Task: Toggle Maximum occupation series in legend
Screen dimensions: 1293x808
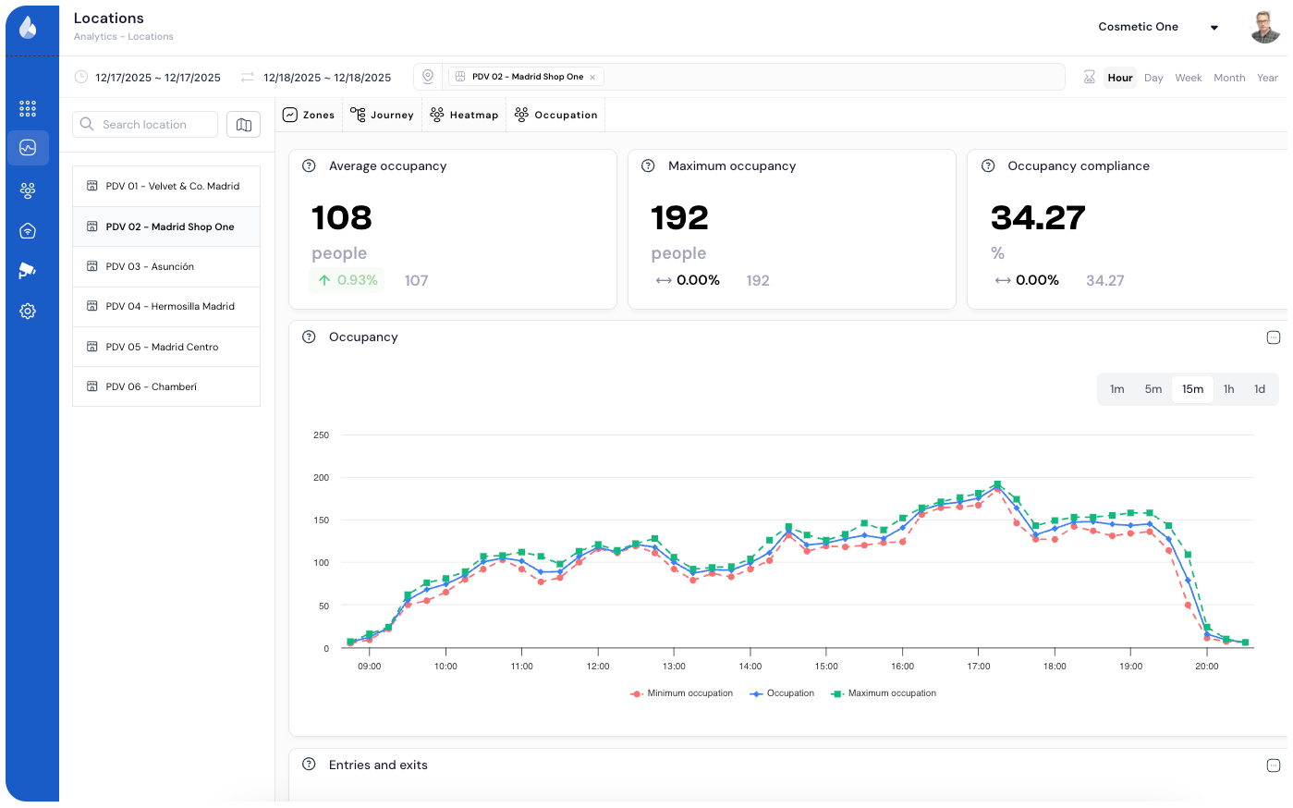Action: (884, 693)
